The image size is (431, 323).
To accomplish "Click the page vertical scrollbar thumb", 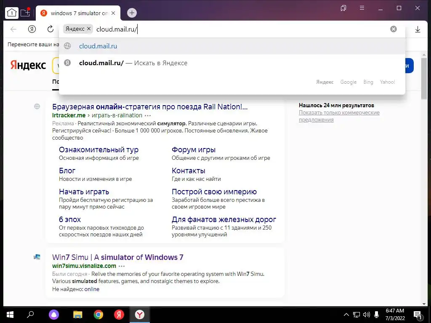I will click(x=424, y=78).
